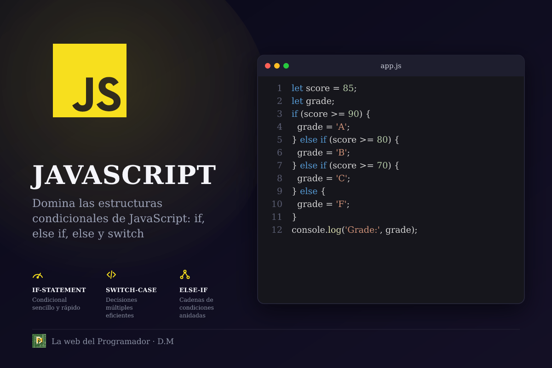Click line number 9 in gutter
The width and height of the screenshot is (552, 368).
279,191
